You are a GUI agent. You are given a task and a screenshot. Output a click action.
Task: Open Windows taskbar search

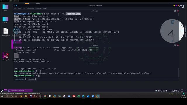[7, 96]
